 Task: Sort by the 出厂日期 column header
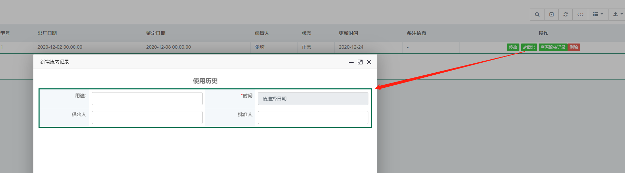pos(47,33)
